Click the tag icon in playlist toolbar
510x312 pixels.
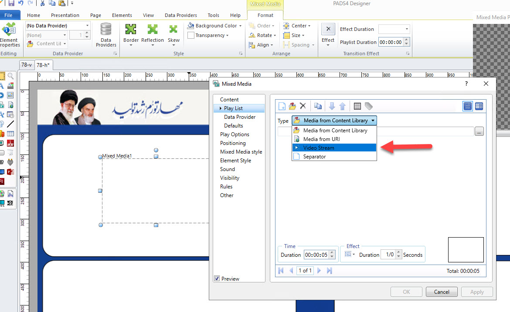coord(369,106)
